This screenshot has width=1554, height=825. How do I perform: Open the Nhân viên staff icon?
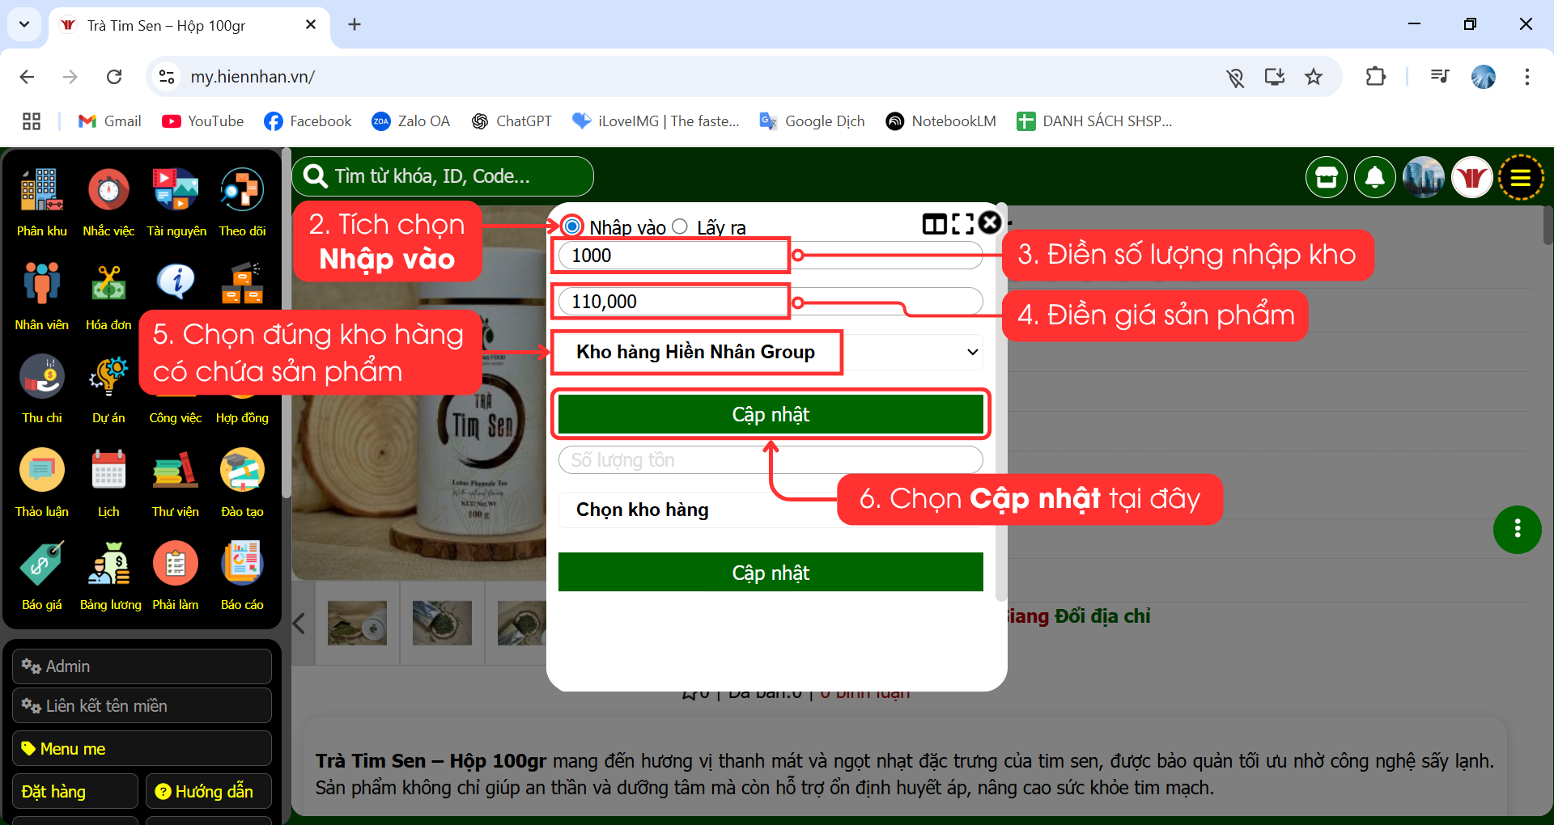click(x=41, y=283)
